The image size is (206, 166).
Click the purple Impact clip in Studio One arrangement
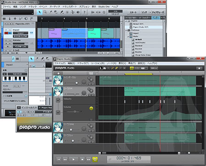55,33
